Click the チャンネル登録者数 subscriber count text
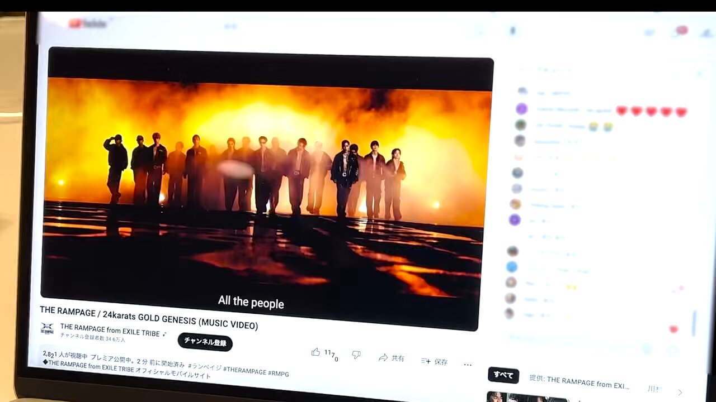 tap(93, 337)
